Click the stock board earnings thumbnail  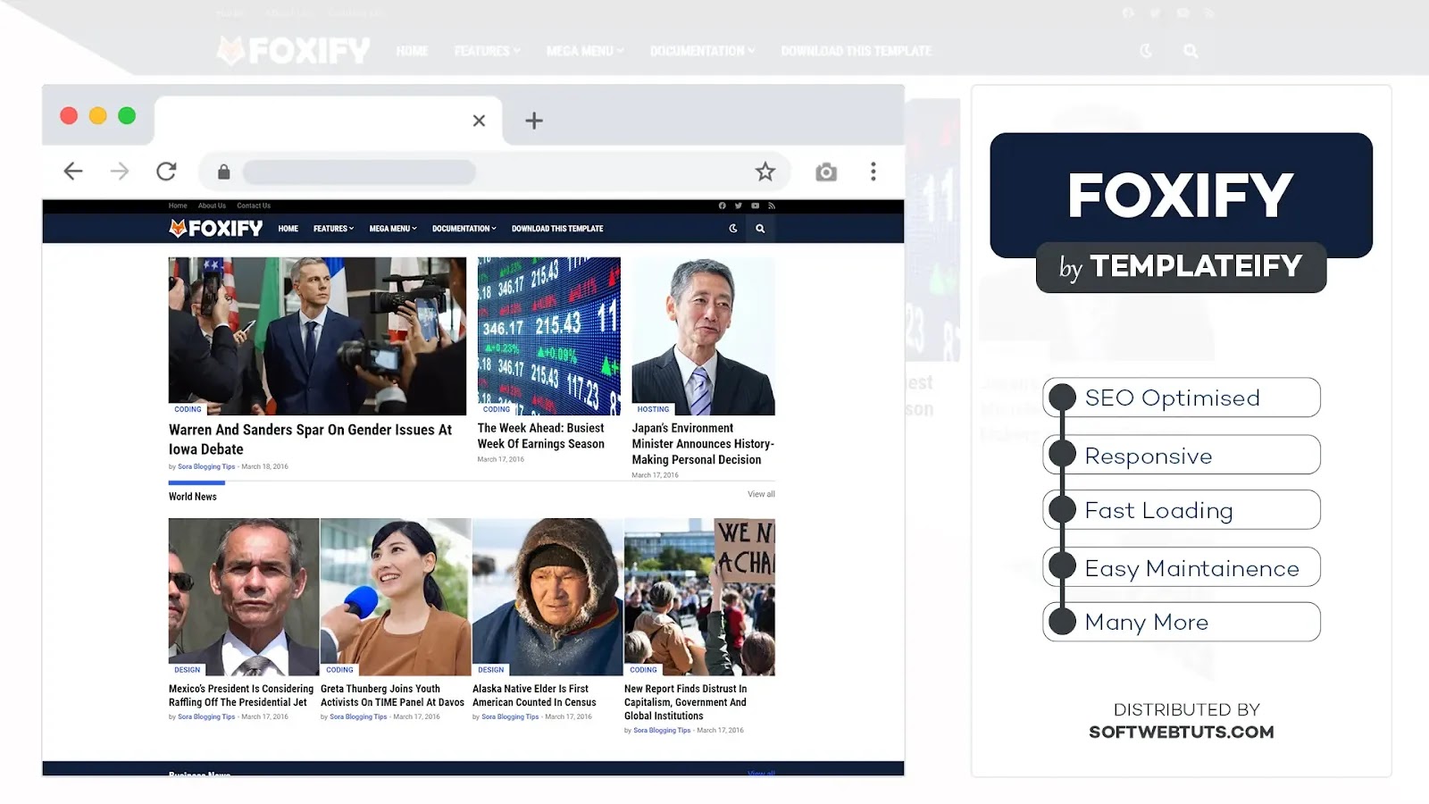(x=548, y=336)
